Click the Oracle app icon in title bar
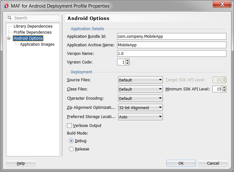Screen dimensions: 234x172 (6, 6)
